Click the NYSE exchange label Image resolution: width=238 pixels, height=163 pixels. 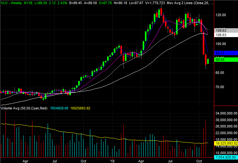pos(28,3)
